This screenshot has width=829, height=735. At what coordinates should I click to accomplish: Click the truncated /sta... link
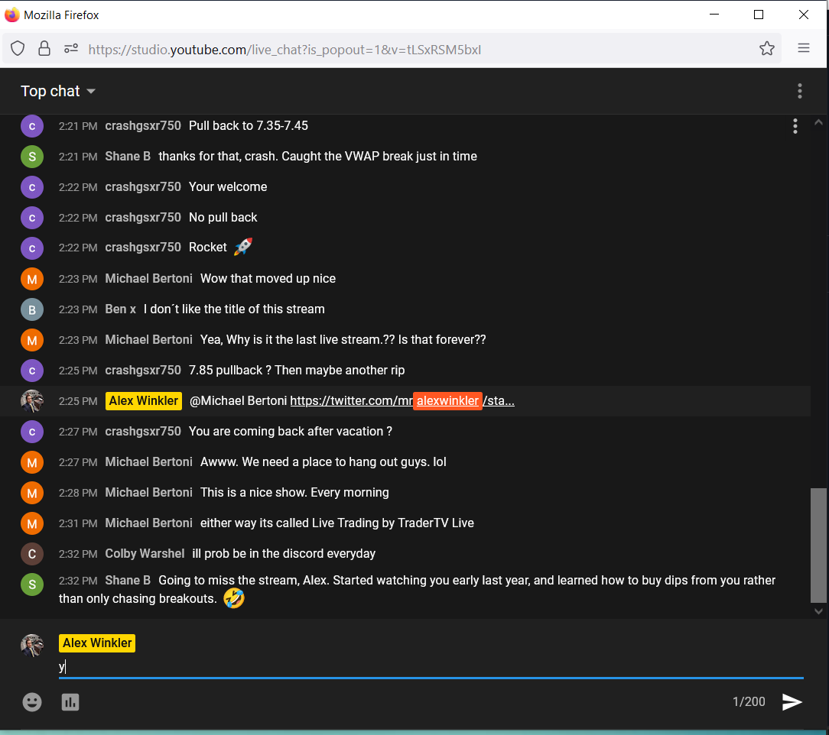[499, 400]
